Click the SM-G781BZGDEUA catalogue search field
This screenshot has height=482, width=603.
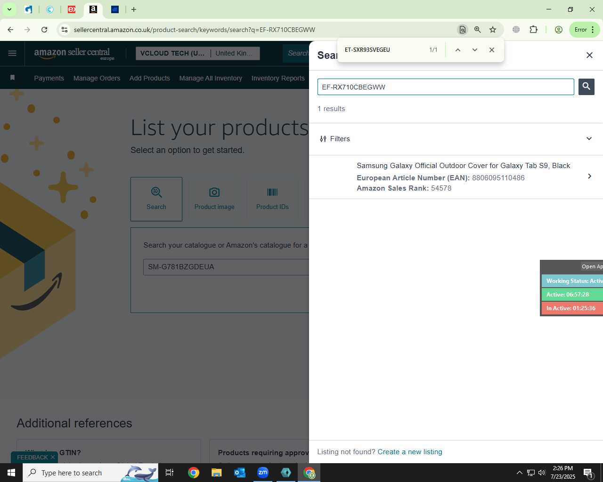pos(226,267)
